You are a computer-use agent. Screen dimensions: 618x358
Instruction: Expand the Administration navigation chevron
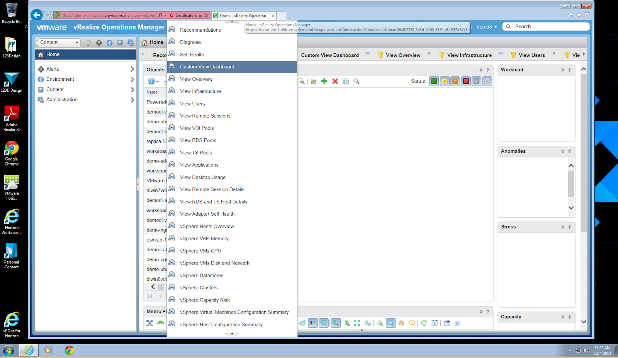132,100
